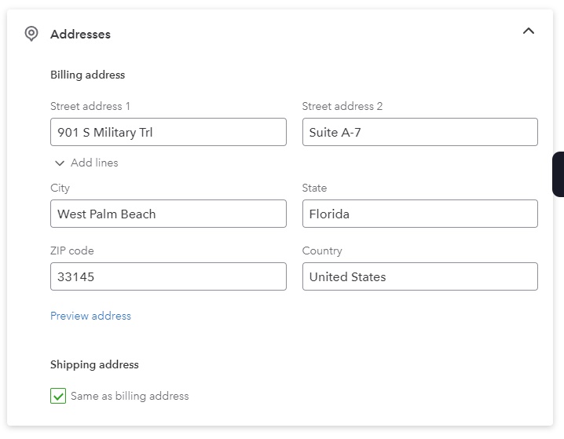Select the ZIP code field showing 33145
Image resolution: width=564 pixels, height=439 pixels.
[168, 276]
